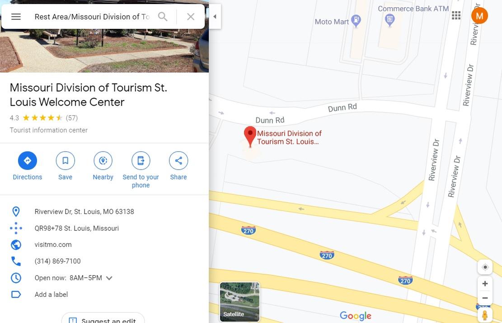This screenshot has height=323, width=502.
Task: Click Send to your phone icon
Action: [x=141, y=161]
